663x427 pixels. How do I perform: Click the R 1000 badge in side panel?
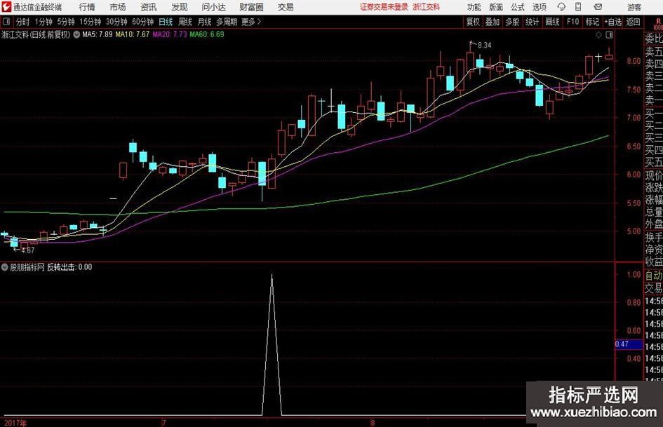pos(658,24)
